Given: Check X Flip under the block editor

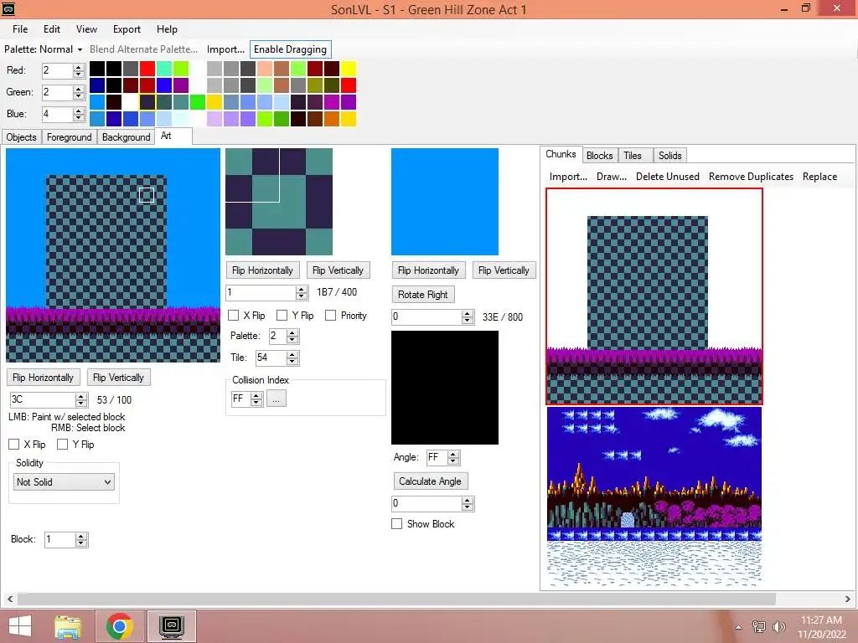Looking at the screenshot, I should [x=234, y=316].
